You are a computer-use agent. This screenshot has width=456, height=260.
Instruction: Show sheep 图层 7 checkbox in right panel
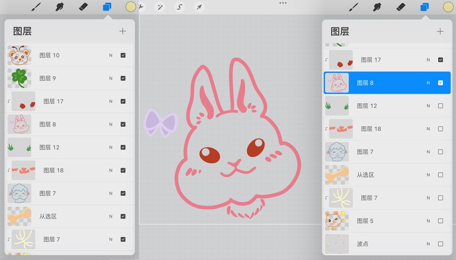pos(441,152)
